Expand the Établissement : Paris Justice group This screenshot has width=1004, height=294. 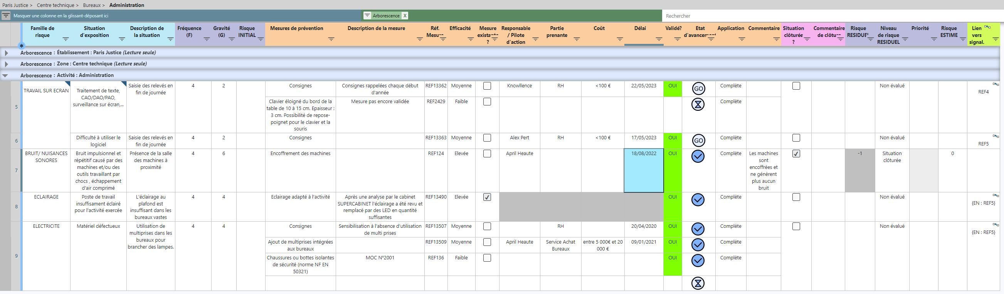pos(6,53)
